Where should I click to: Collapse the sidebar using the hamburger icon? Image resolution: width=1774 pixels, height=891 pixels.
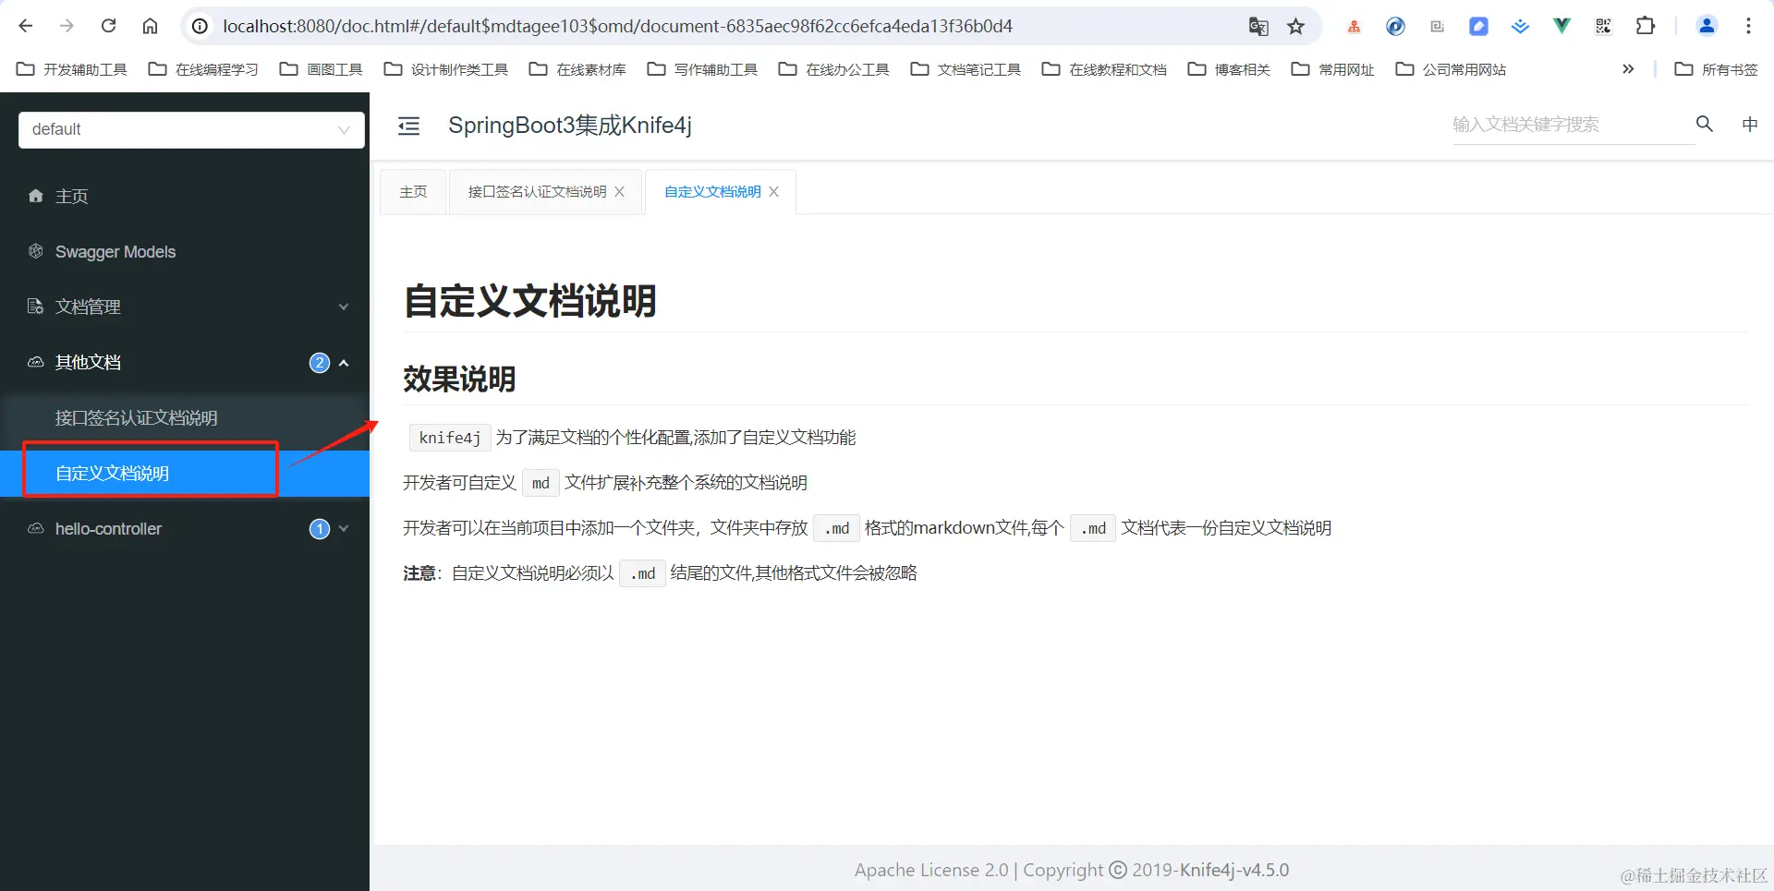[x=408, y=126]
